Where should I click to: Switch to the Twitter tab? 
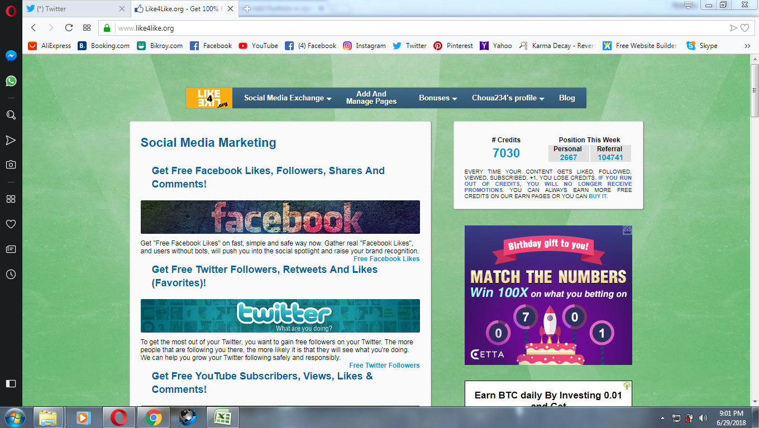coord(77,8)
